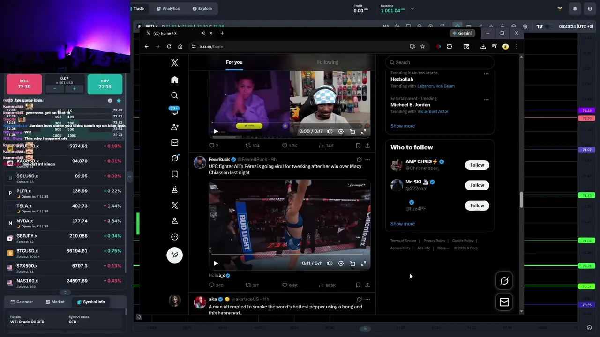Open Profile icon in X sidebar

(174, 221)
